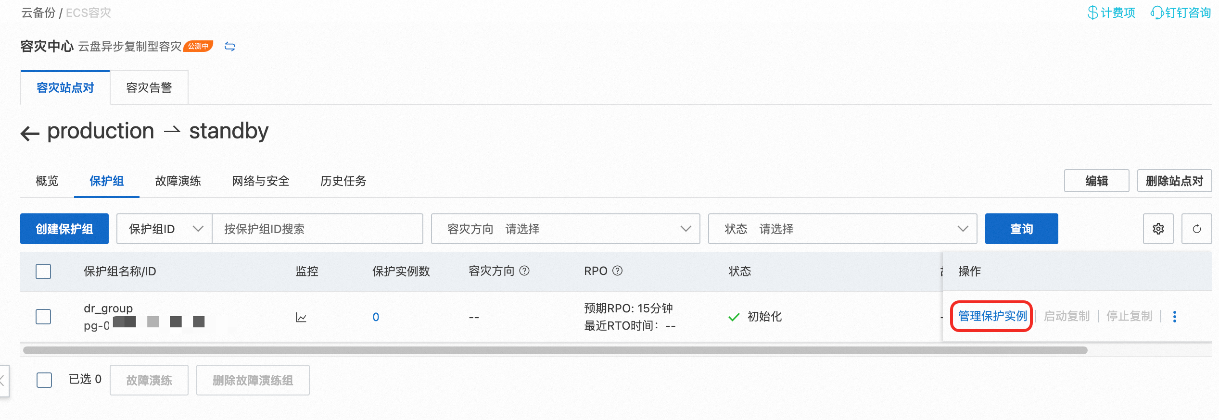Image resolution: width=1219 pixels, height=420 pixels.
Task: Switch to the 容灾告警 tab
Action: pyautogui.click(x=149, y=87)
